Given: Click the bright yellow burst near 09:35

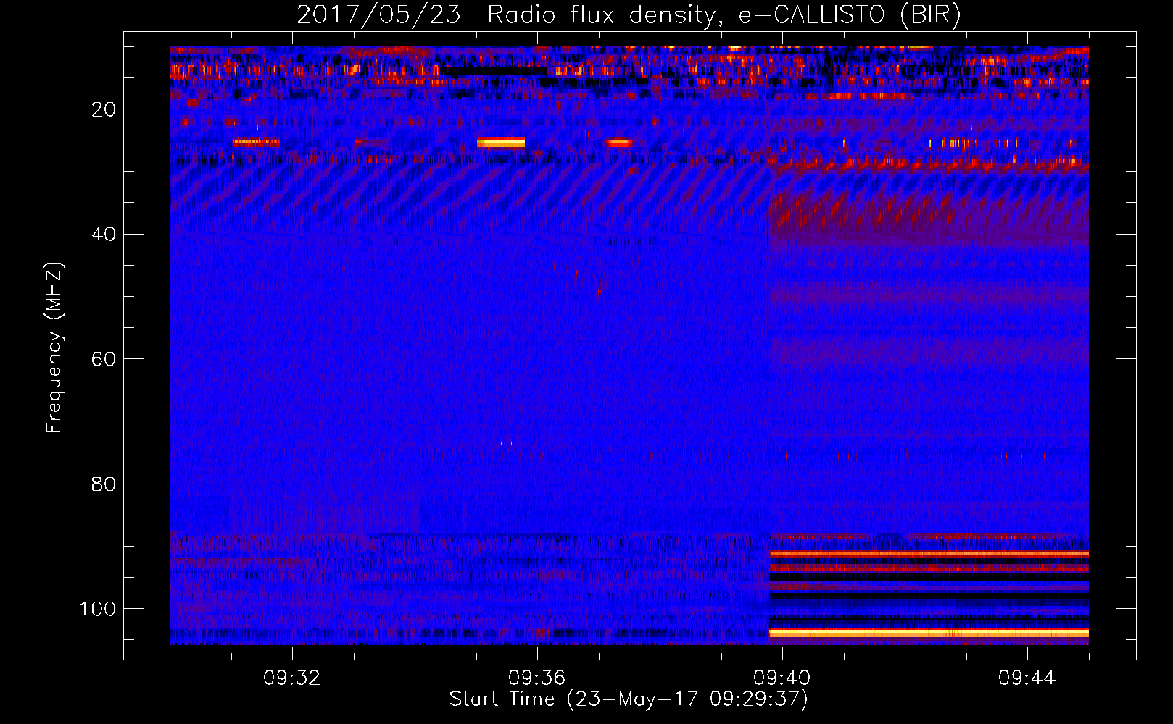Looking at the screenshot, I should click(500, 143).
